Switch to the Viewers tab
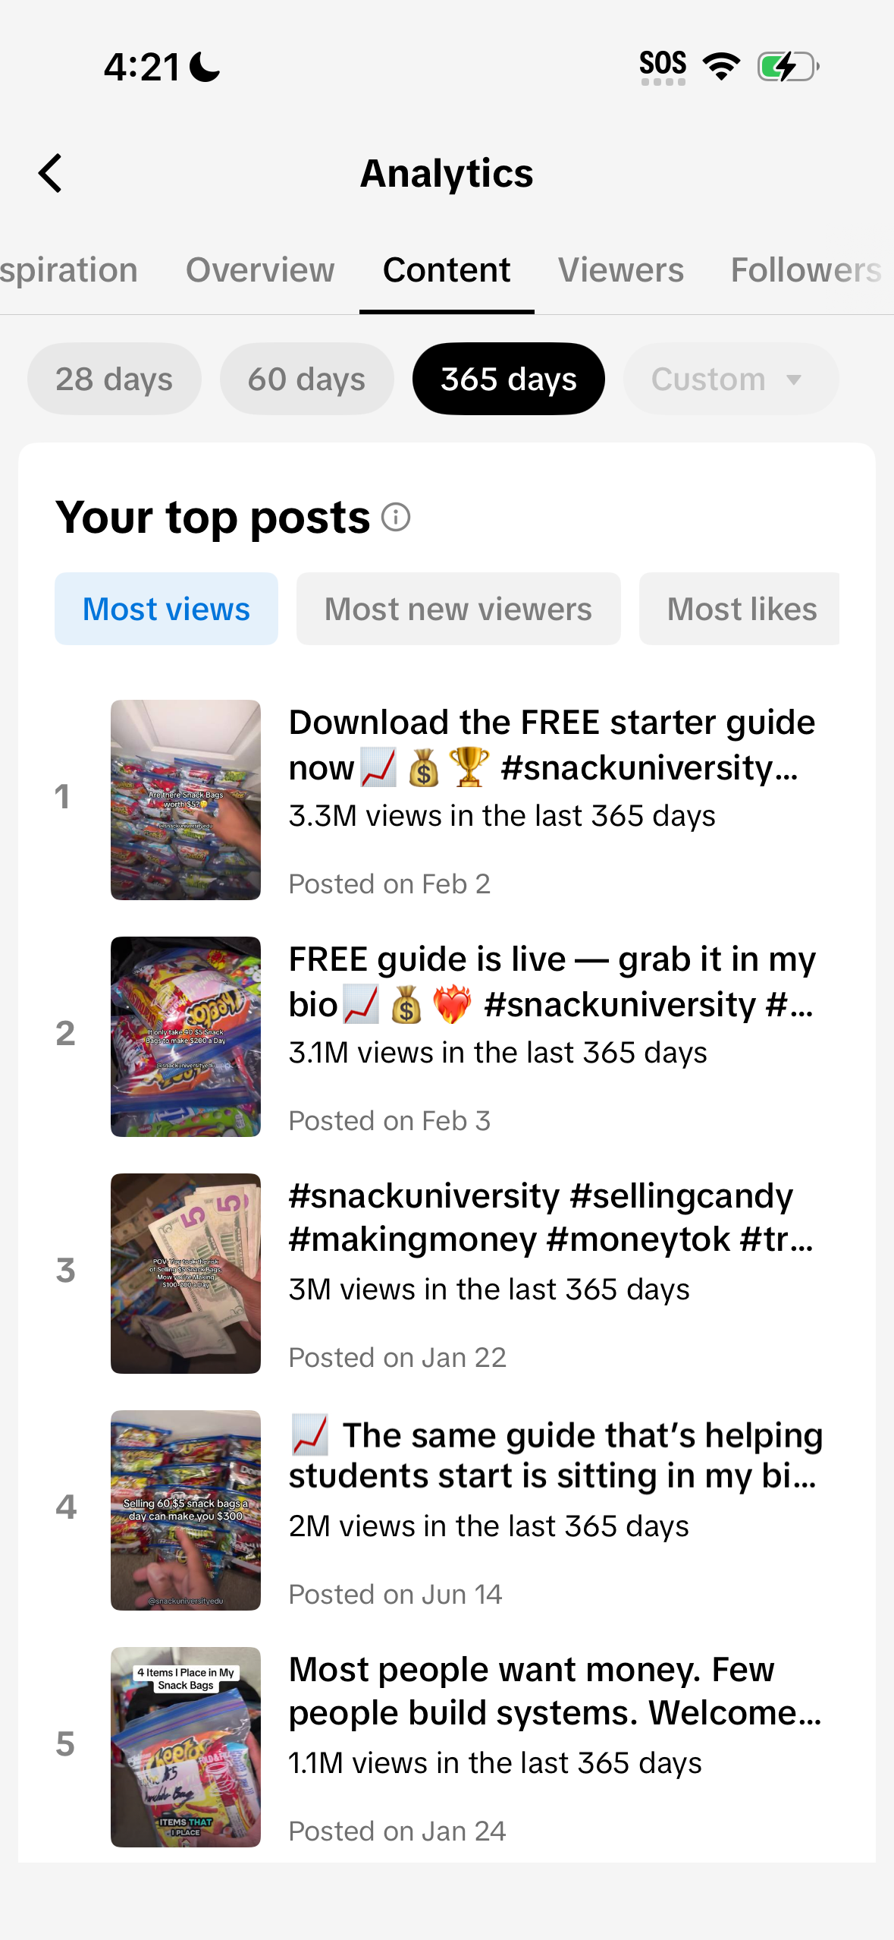The image size is (894, 1940). pyautogui.click(x=621, y=270)
